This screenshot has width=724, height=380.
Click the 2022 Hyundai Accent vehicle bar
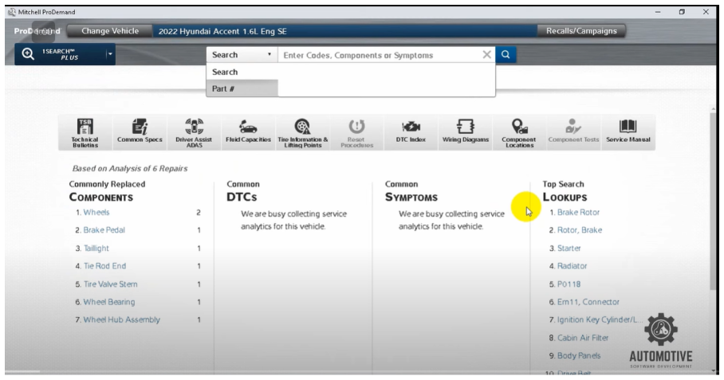click(x=344, y=31)
